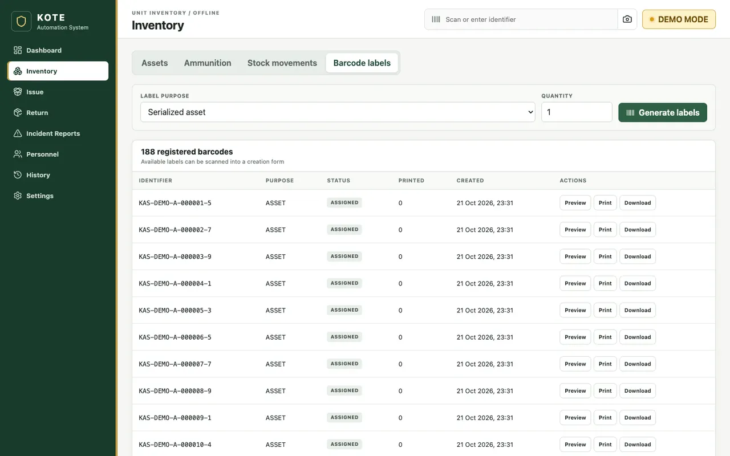Print label KAS-DEMO-A-000001-5
This screenshot has width=730, height=456.
[605, 203]
